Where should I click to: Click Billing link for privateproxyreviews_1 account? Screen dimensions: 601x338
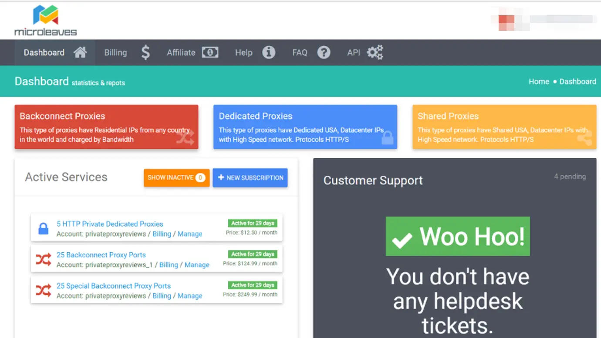pyautogui.click(x=169, y=265)
